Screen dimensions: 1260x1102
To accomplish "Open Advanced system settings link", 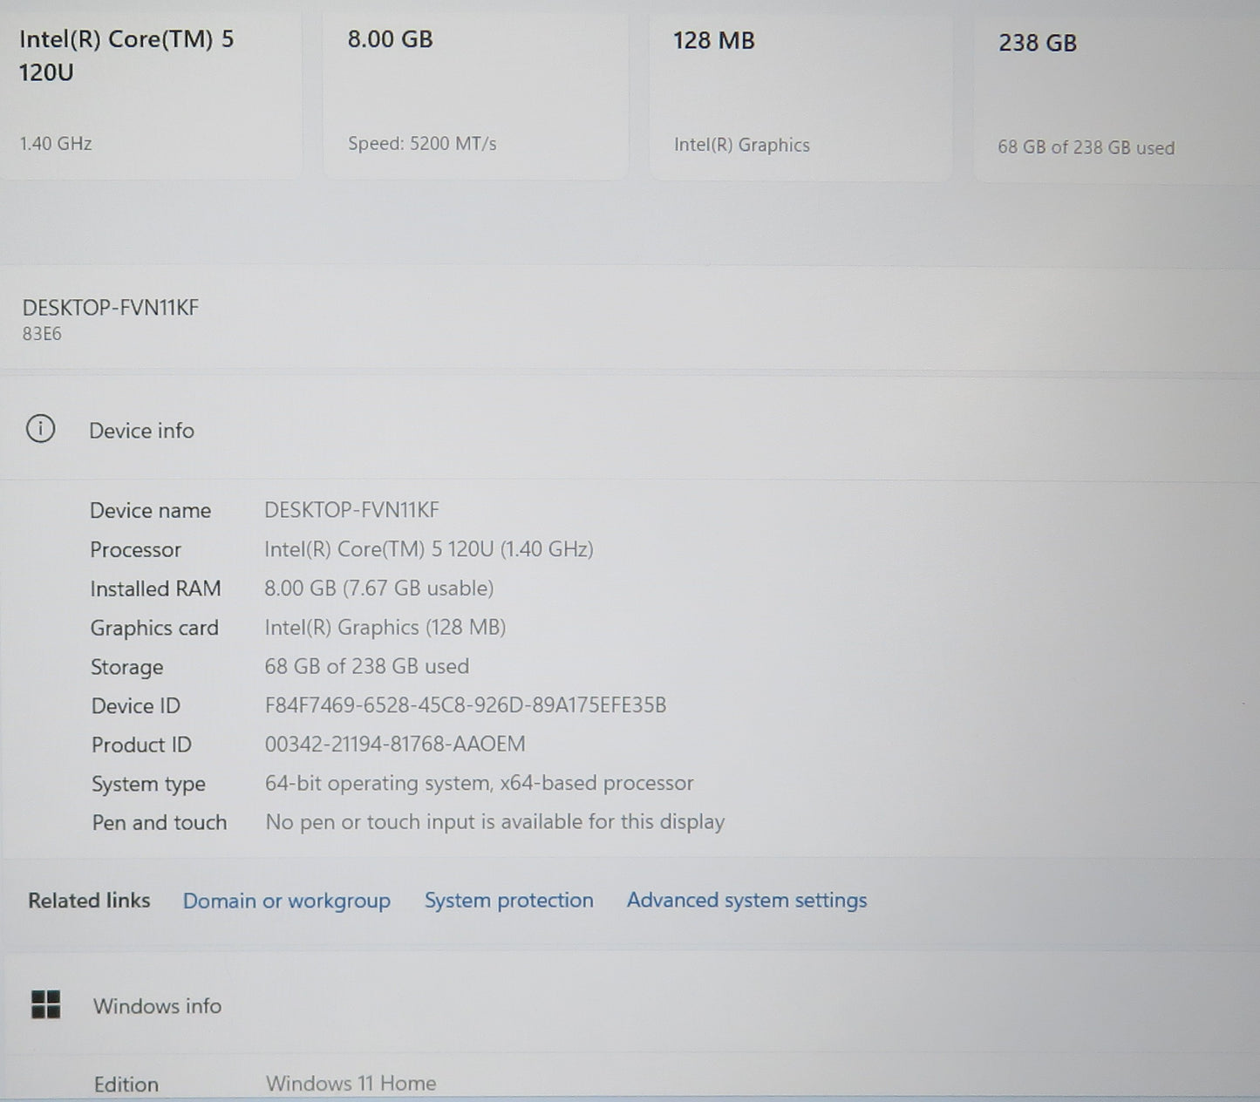I will pyautogui.click(x=746, y=900).
